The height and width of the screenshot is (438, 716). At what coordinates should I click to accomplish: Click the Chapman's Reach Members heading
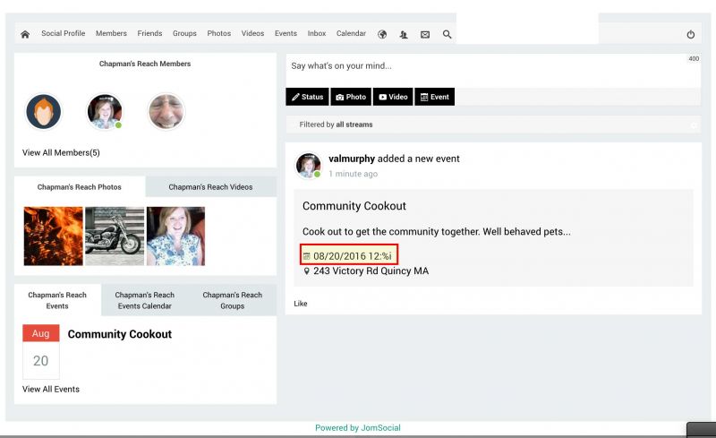tap(145, 64)
